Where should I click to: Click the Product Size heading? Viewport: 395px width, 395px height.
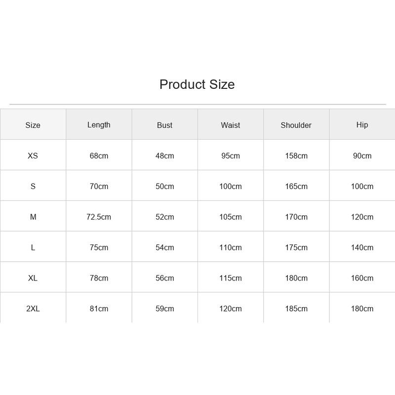point(197,84)
